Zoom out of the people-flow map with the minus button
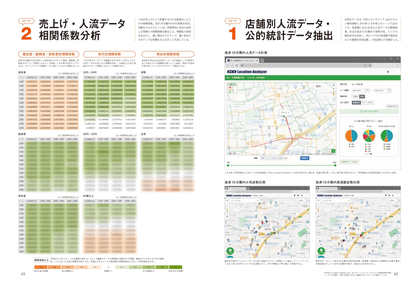 point(334,89)
